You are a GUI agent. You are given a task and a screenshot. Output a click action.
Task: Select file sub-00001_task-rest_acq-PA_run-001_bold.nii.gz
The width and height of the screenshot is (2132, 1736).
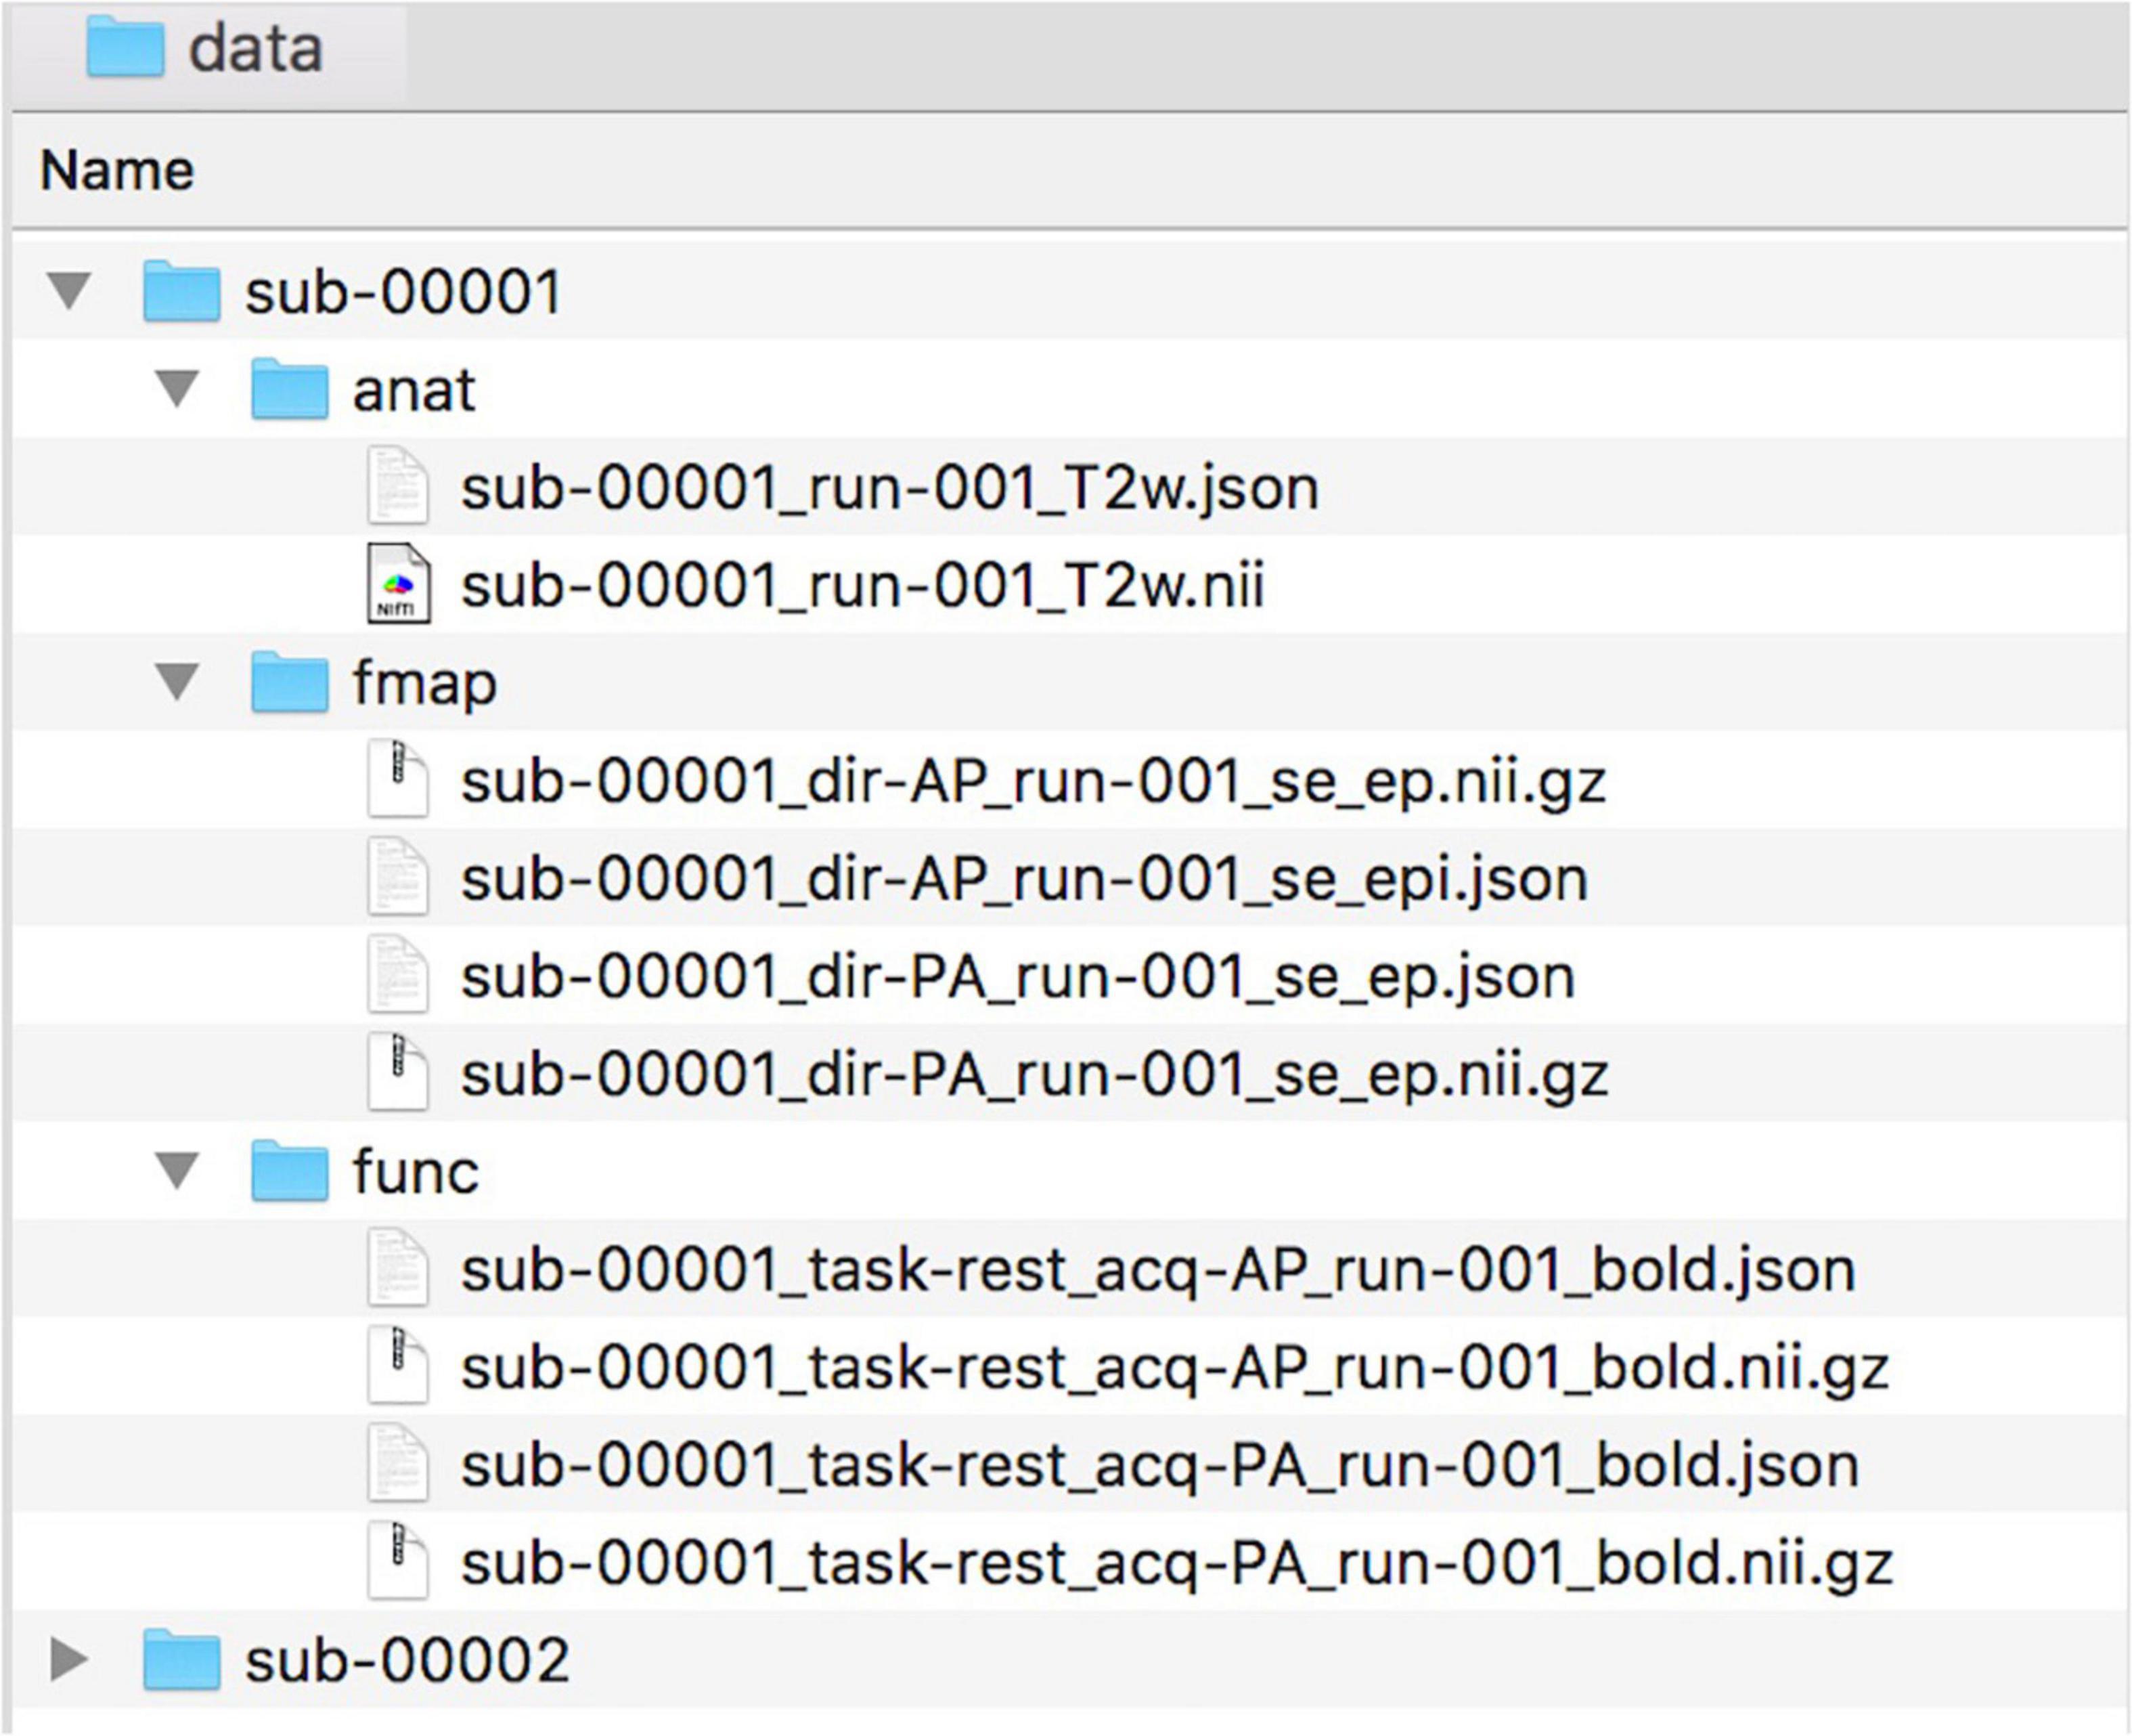[x=1178, y=1564]
